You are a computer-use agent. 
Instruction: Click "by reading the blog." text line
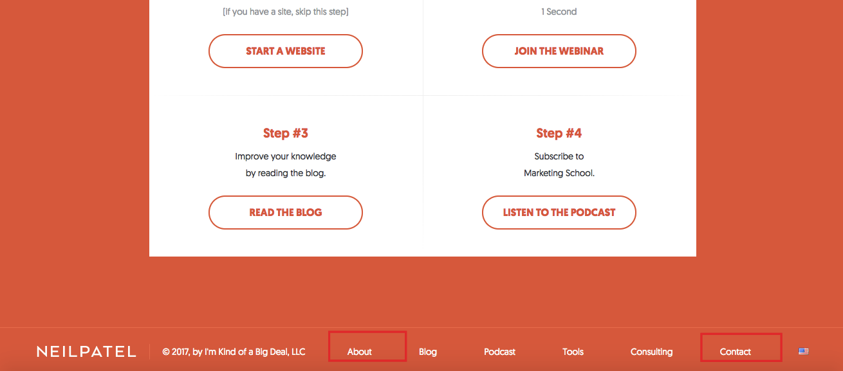[286, 173]
